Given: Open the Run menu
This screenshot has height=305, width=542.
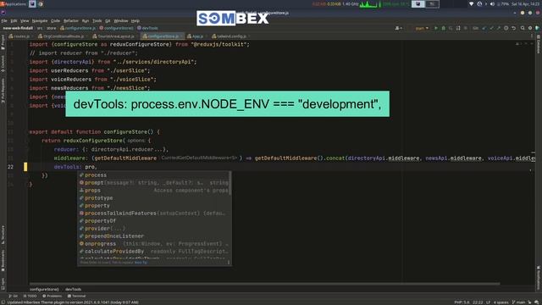Looking at the screenshot, I should 86,20.
